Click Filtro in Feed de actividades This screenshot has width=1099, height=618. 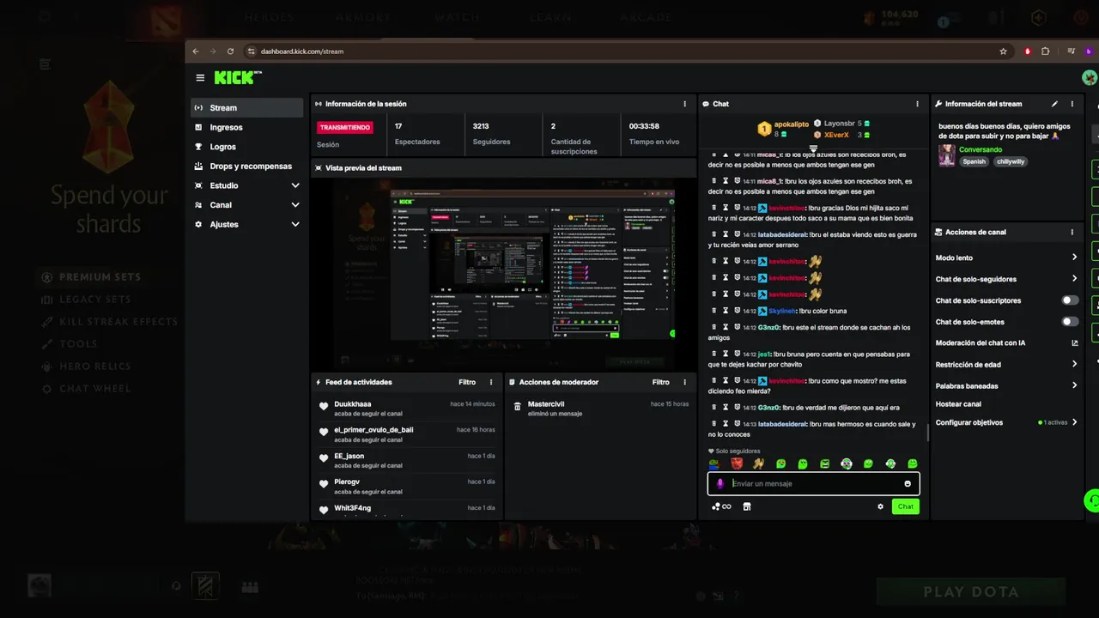click(x=467, y=382)
